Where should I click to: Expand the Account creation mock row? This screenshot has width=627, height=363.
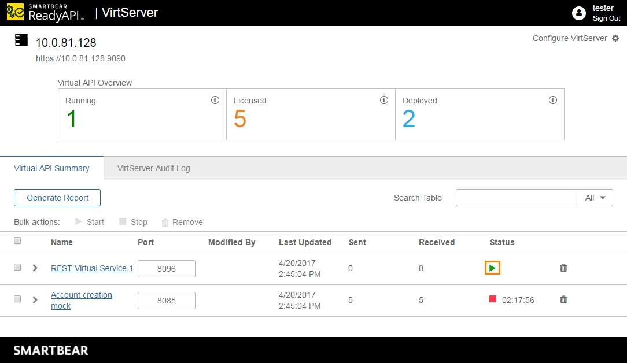(34, 299)
